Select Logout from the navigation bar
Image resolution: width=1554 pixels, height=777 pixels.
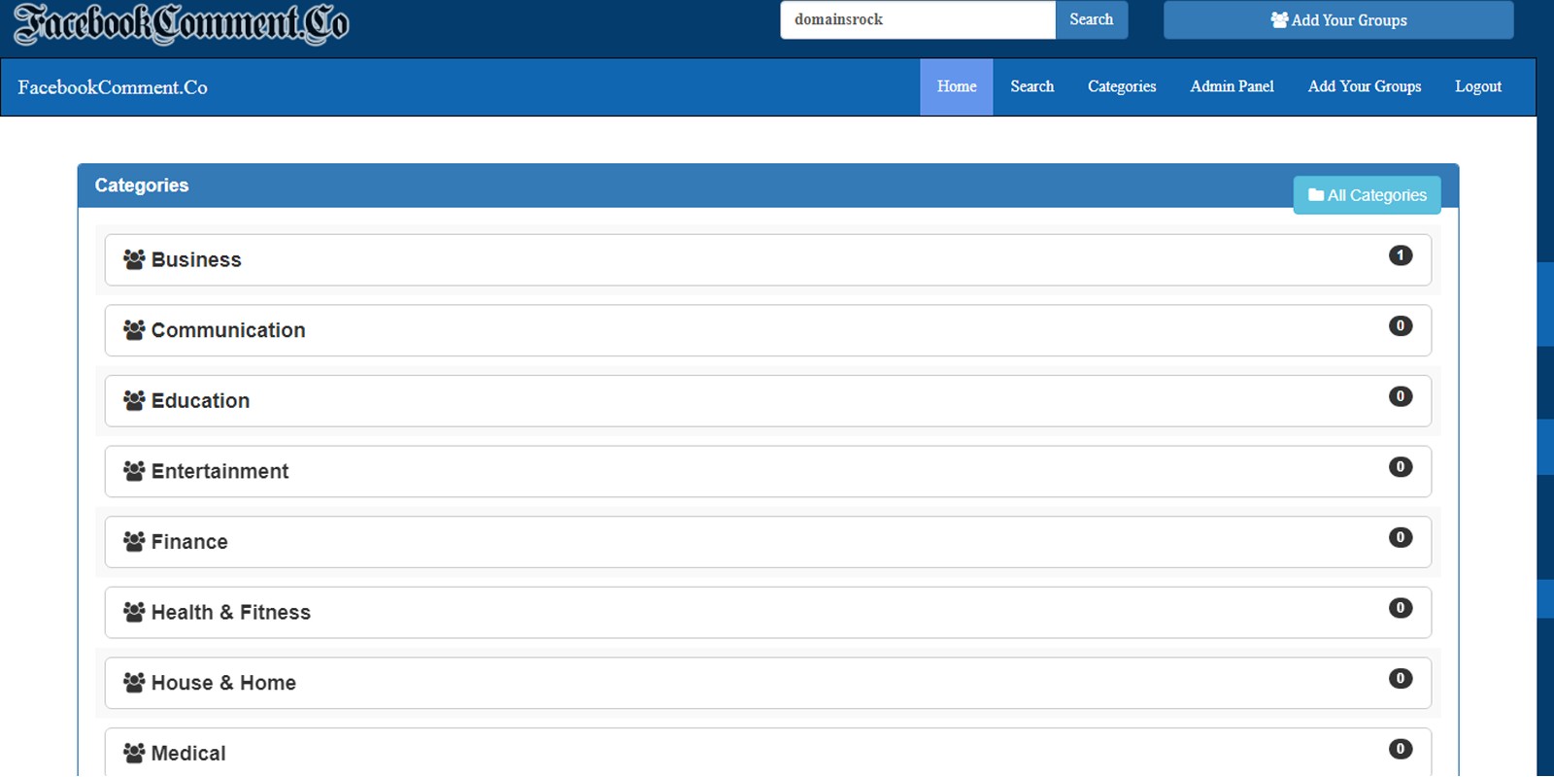pyautogui.click(x=1478, y=86)
